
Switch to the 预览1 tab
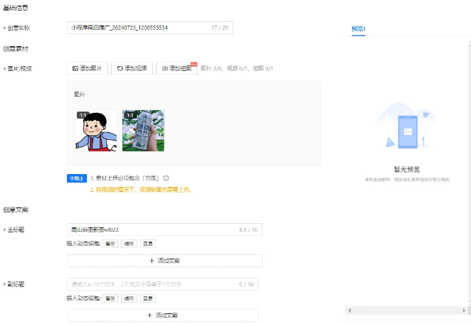click(359, 29)
